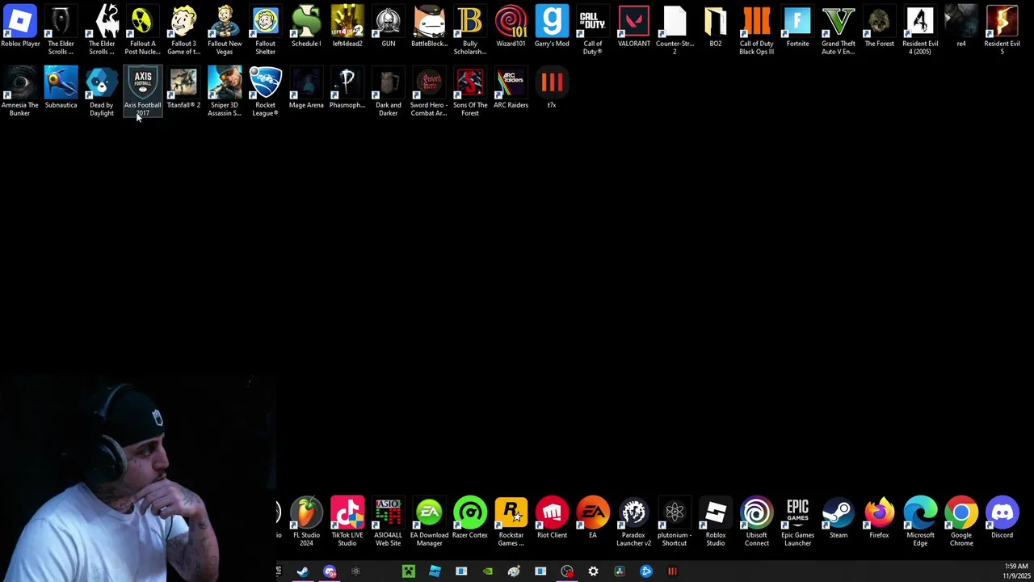Launch Google Chrome from the desktop
1034x582 pixels.
pyautogui.click(x=961, y=522)
